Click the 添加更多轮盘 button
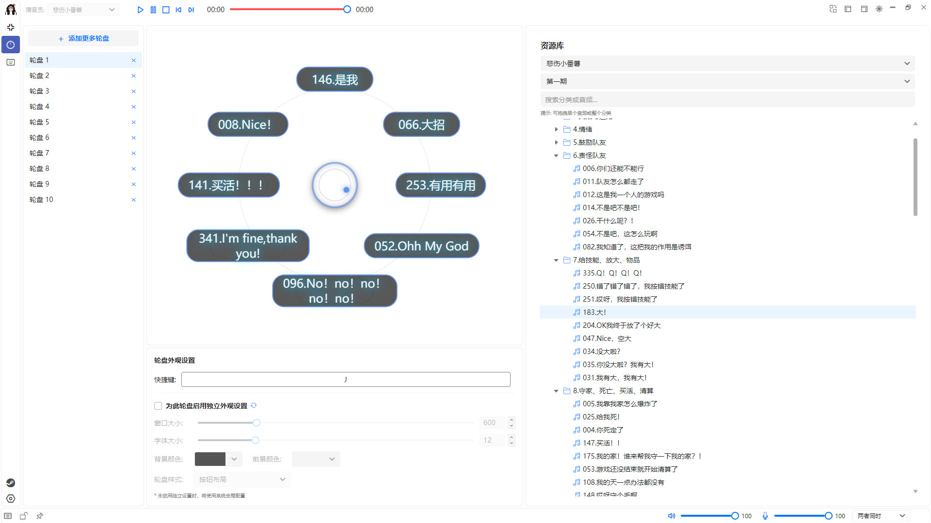The height and width of the screenshot is (523, 931). (x=83, y=38)
